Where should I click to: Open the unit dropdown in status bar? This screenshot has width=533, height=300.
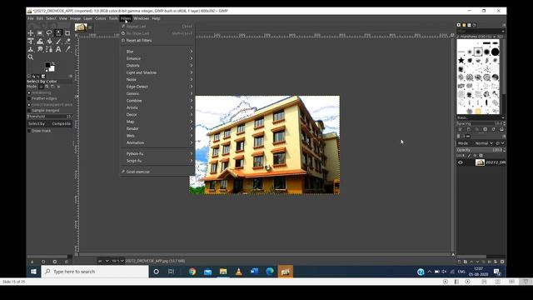(x=103, y=261)
